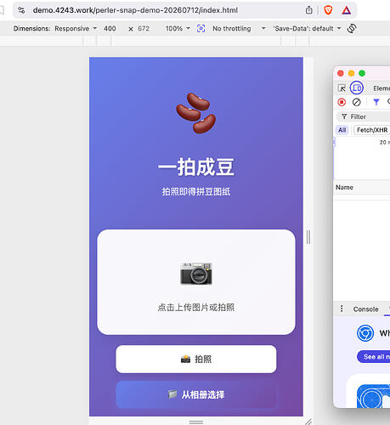Click the DevTools window yellow minimize button
This screenshot has height=425, width=390.
351,73
